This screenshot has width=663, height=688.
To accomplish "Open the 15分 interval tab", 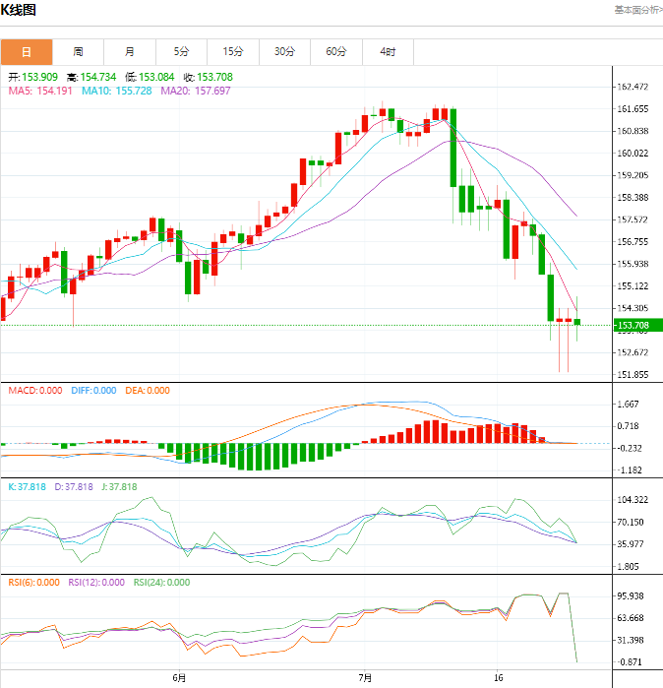I will pyautogui.click(x=232, y=52).
